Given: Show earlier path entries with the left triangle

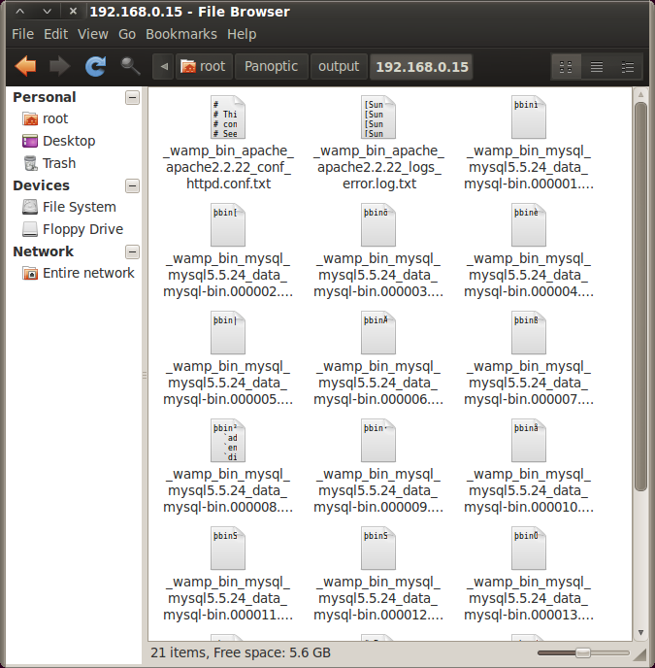Looking at the screenshot, I should [x=164, y=66].
